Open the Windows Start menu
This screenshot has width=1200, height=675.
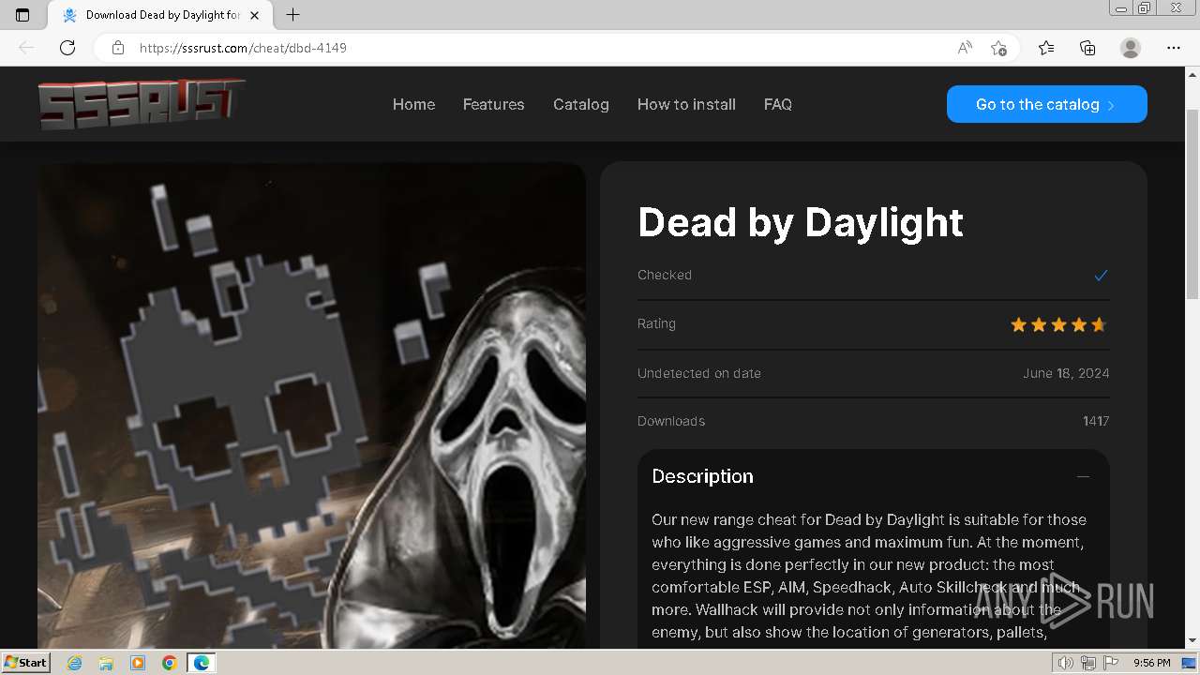pyautogui.click(x=25, y=663)
